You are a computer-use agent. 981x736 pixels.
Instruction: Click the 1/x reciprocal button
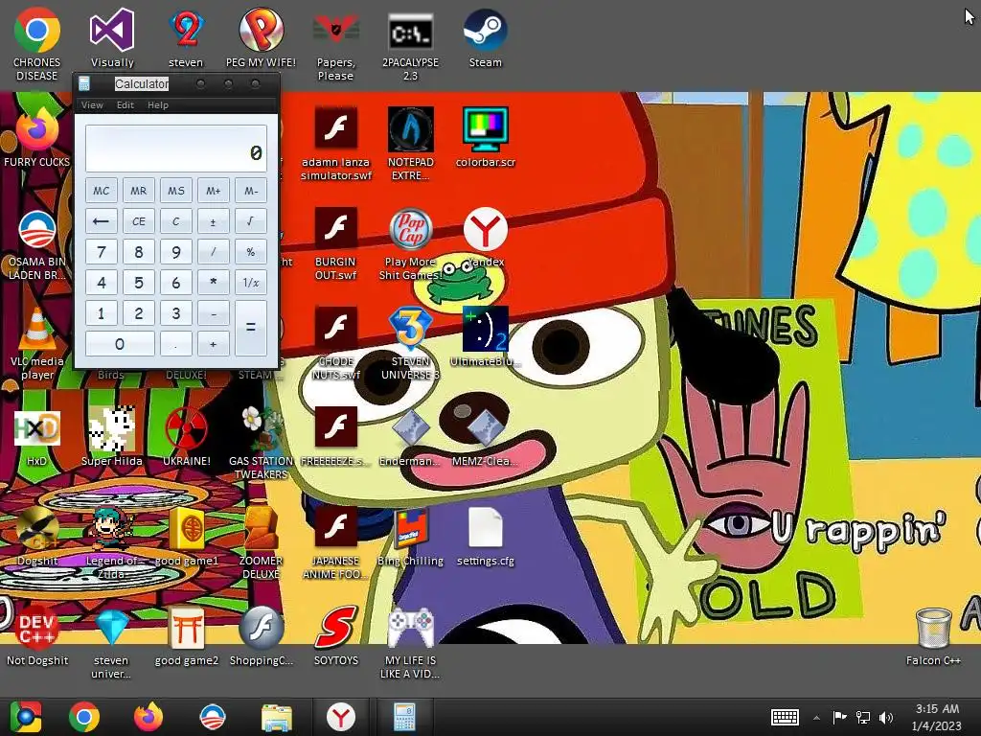tap(250, 283)
